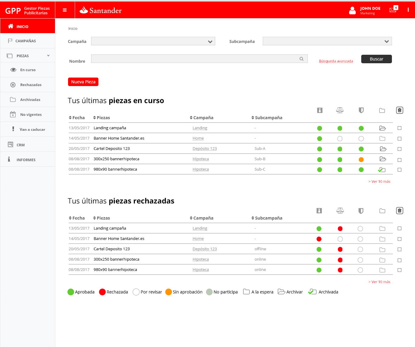Open Rechazadas sidebar item
415x347 pixels.
pyautogui.click(x=28, y=85)
